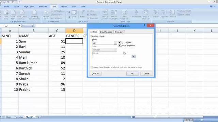
Task: Open the Formulas ribbon tab
Action: 43,6
